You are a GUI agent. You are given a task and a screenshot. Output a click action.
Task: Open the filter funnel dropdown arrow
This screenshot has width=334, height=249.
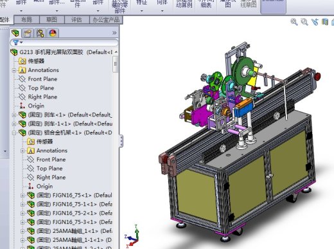[21, 42]
